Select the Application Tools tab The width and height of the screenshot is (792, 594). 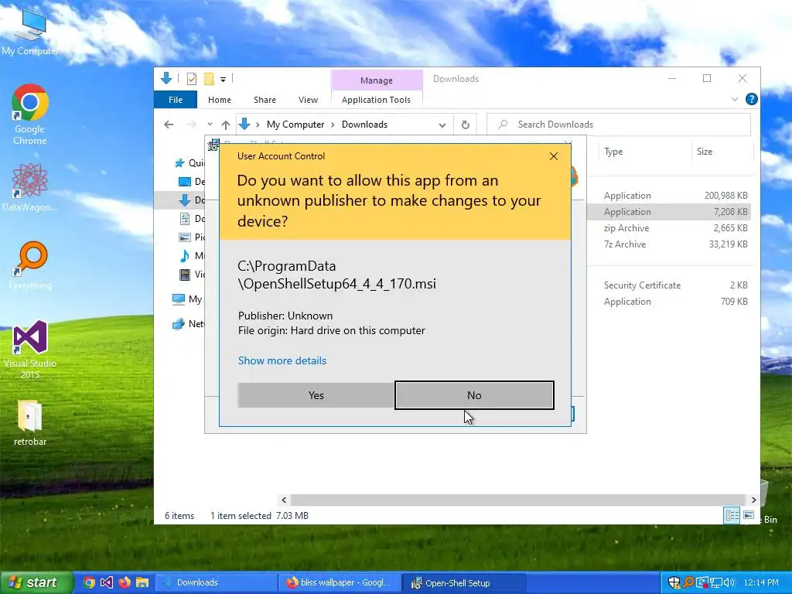[377, 100]
